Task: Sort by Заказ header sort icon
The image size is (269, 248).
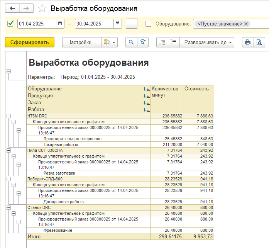Action: (147, 103)
